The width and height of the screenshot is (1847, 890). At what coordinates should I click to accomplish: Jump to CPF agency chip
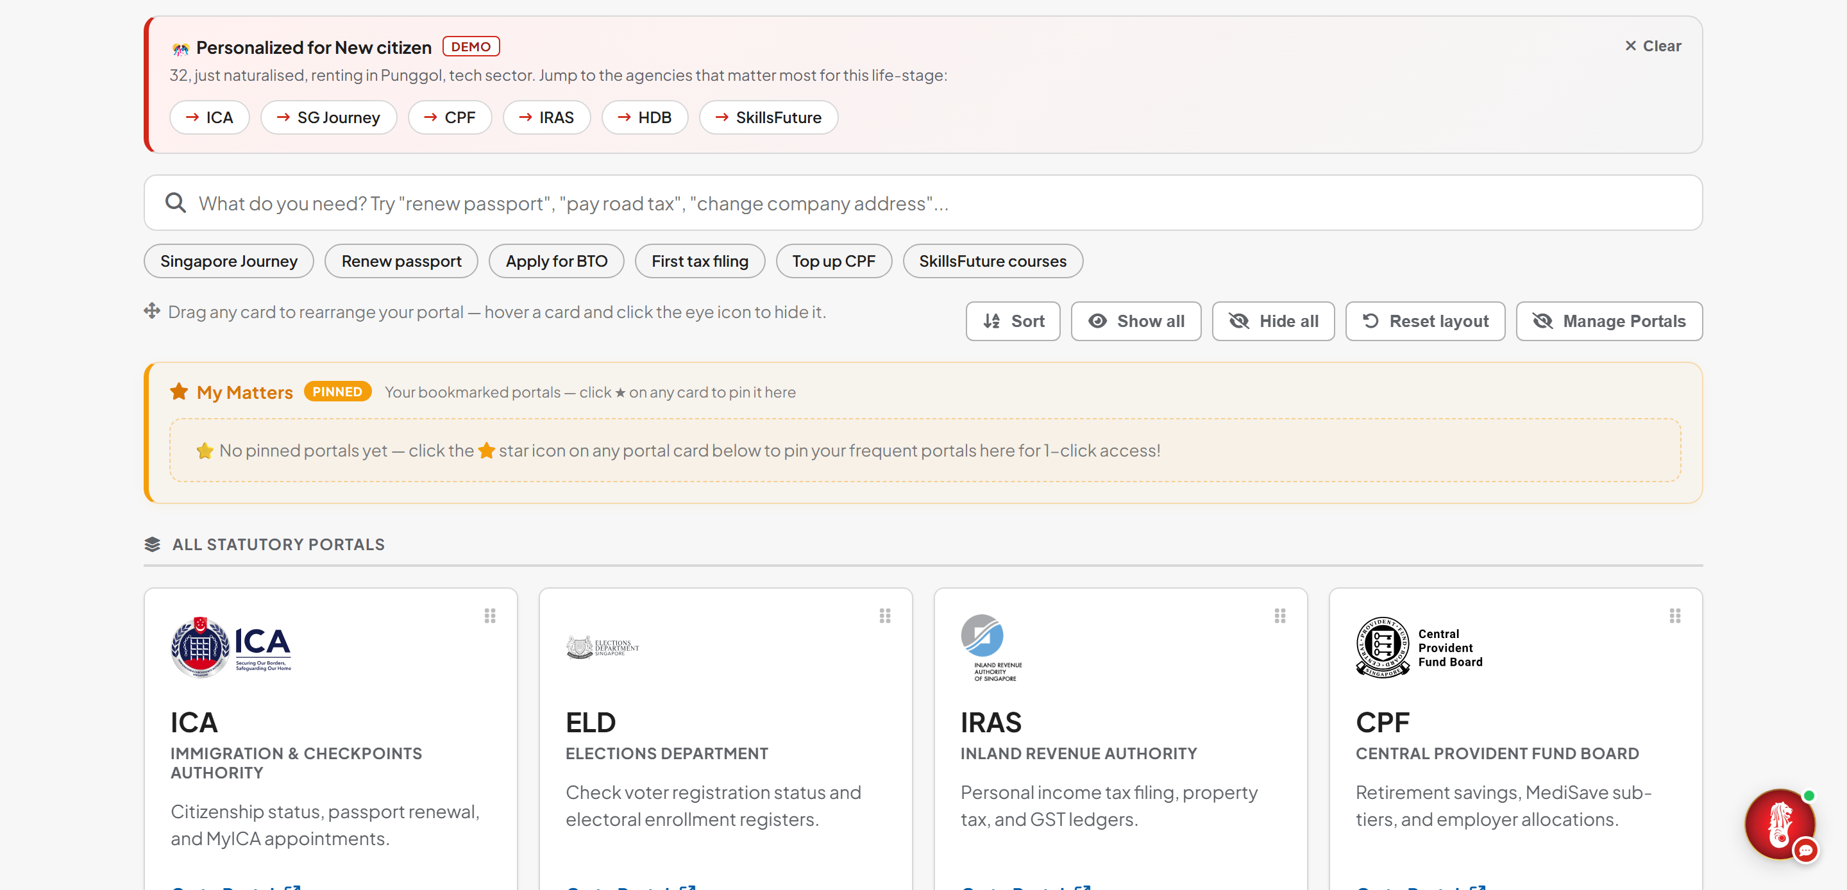450,117
